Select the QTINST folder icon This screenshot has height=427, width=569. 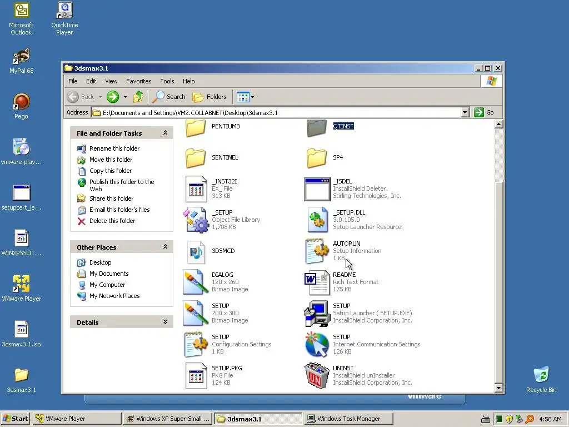pyautogui.click(x=317, y=128)
